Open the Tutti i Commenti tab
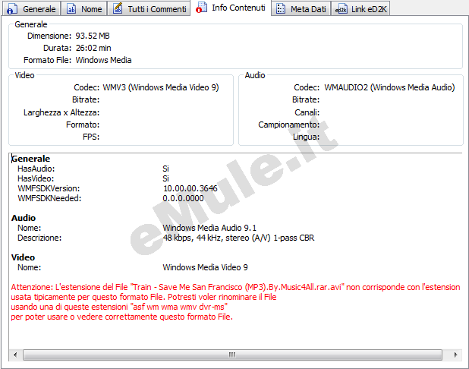Image resolution: width=469 pixels, height=369 pixels. (149, 8)
